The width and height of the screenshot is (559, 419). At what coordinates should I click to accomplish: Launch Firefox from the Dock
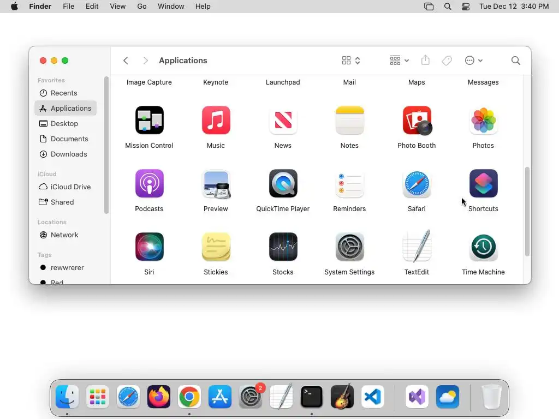pos(159,397)
